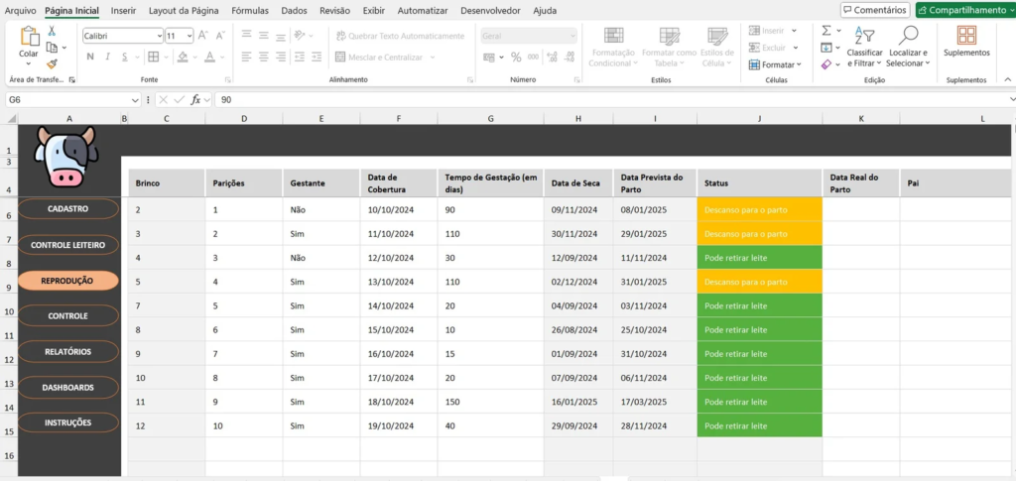Switch to the Fórmulas ribbon tab
1016x481 pixels.
pyautogui.click(x=250, y=10)
